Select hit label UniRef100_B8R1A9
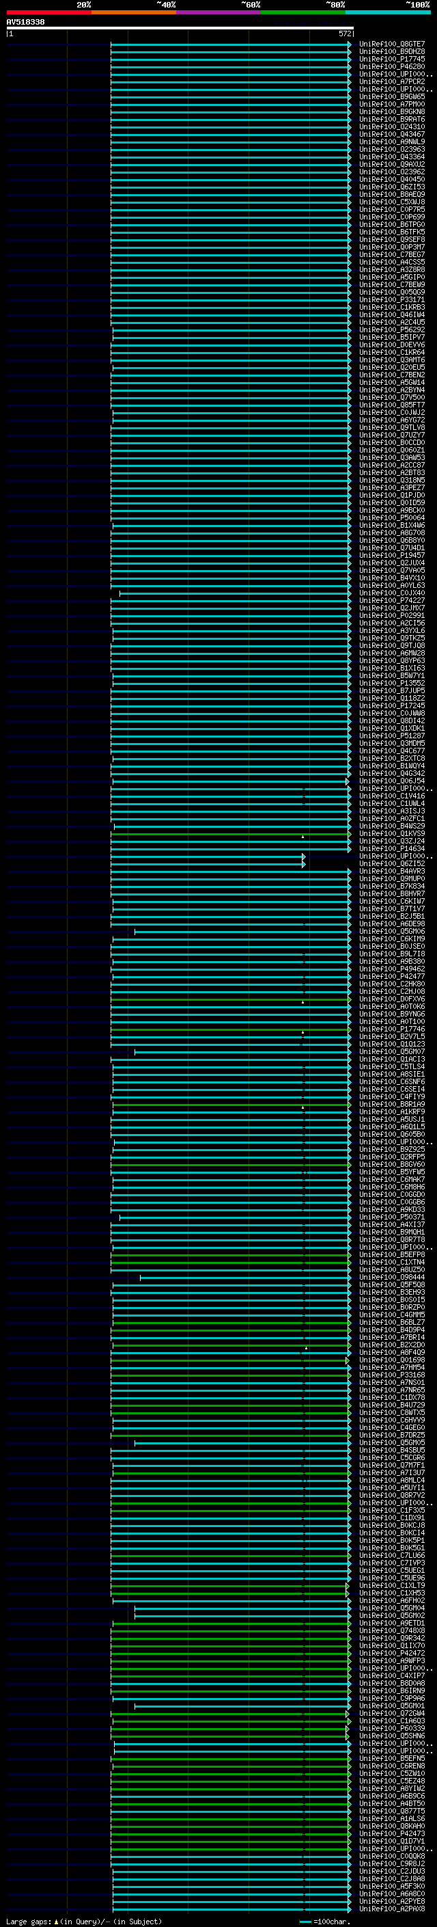Viewport: 437px width, 1927px height. click(392, 1104)
